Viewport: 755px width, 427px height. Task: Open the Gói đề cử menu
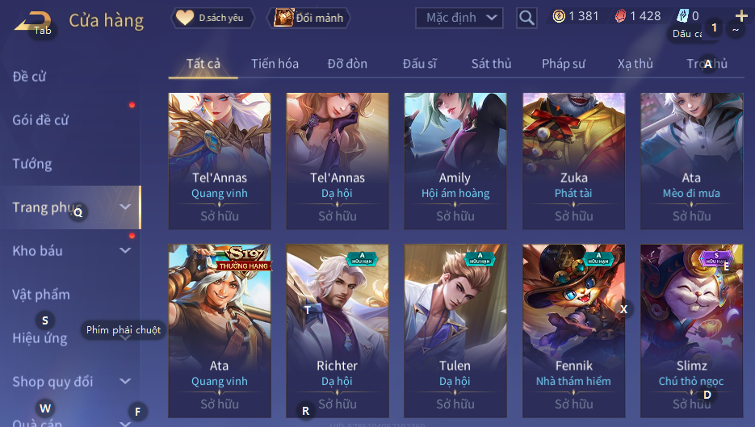(x=40, y=120)
